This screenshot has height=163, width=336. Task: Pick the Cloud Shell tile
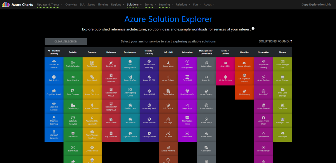pos(206,149)
